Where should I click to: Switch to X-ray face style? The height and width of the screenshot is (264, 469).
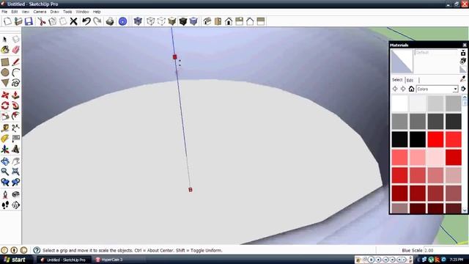[x=138, y=21]
